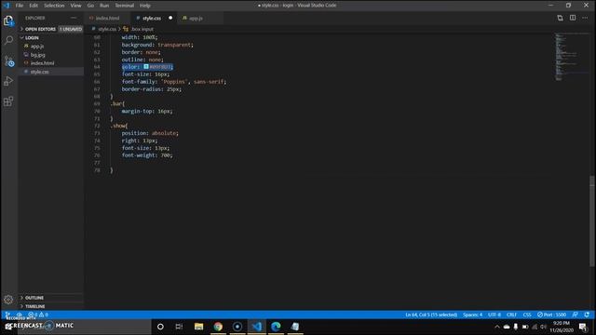This screenshot has height=335, width=596.
Task: Open the editor more actions menu
Action: pos(585,18)
